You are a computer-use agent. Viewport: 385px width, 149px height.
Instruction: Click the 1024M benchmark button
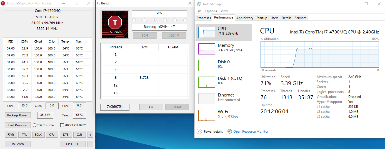[174, 35]
